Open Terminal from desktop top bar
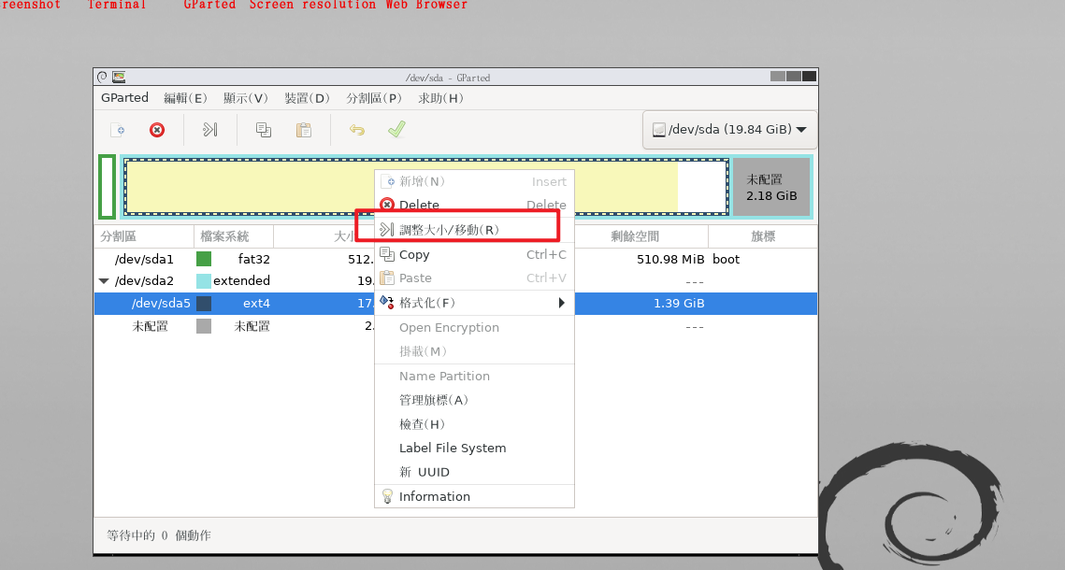The width and height of the screenshot is (1065, 570). pos(117,5)
